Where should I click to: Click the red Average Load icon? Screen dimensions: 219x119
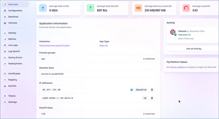(x=186, y=8)
